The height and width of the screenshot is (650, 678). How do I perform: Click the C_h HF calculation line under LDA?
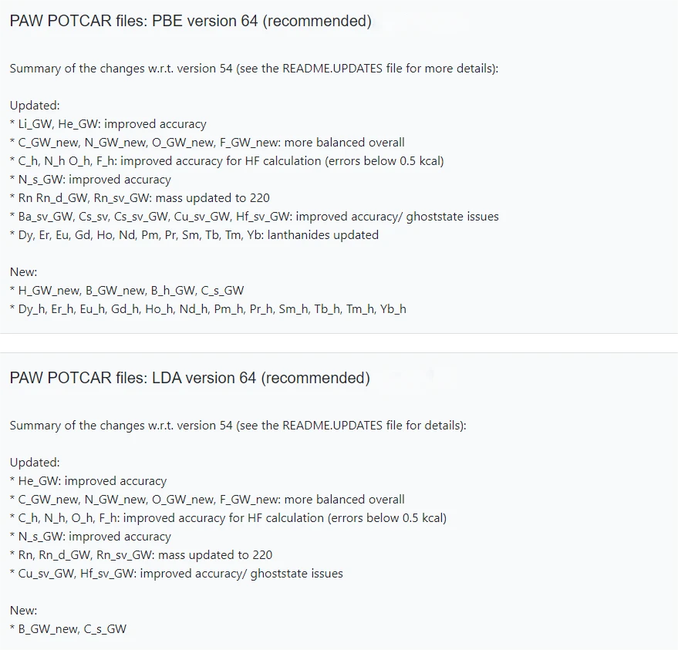(x=228, y=518)
